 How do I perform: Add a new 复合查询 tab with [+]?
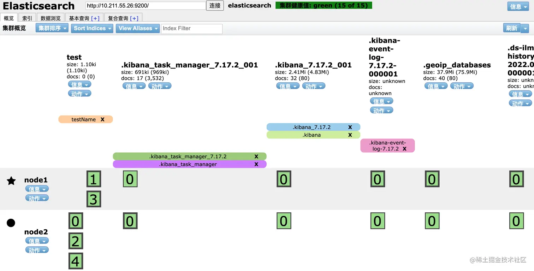pyautogui.click(x=134, y=18)
